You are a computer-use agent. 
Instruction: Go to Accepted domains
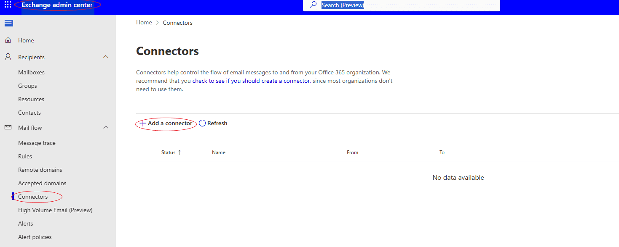(42, 183)
